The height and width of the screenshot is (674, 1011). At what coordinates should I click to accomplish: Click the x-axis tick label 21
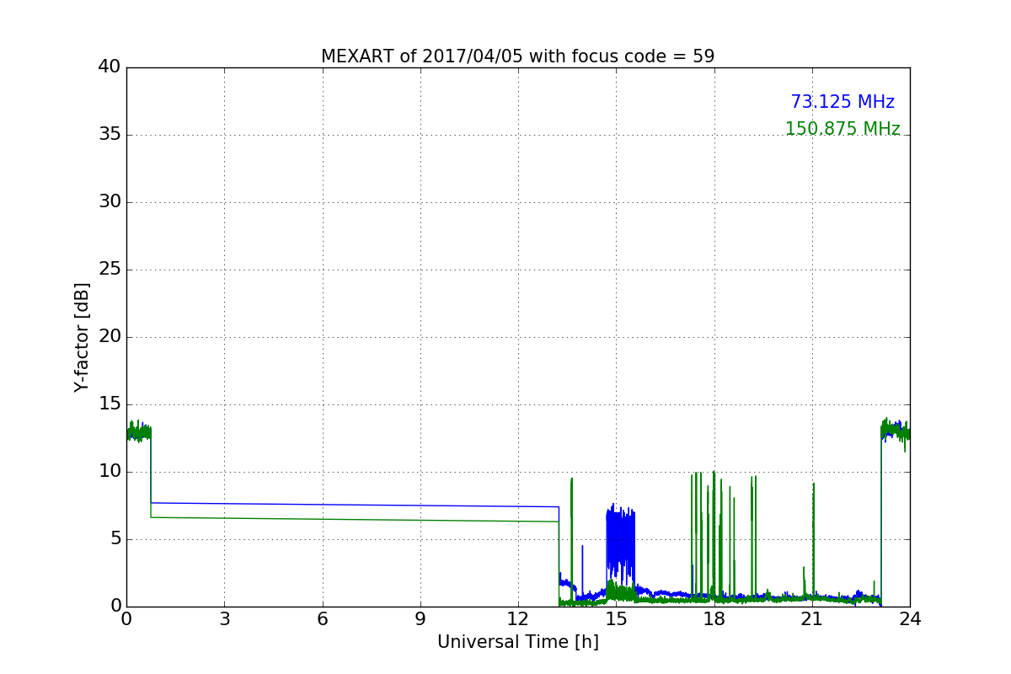[x=812, y=619]
